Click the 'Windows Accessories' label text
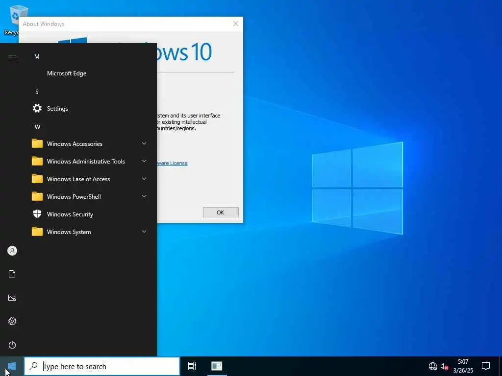The width and height of the screenshot is (502, 376). click(x=75, y=144)
